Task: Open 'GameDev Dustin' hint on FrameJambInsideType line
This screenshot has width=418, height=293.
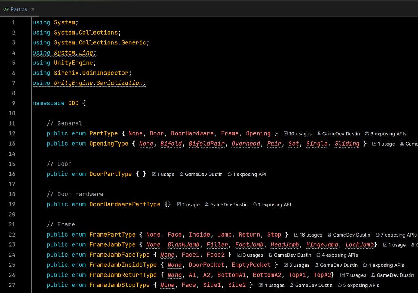Action: pos(339,265)
